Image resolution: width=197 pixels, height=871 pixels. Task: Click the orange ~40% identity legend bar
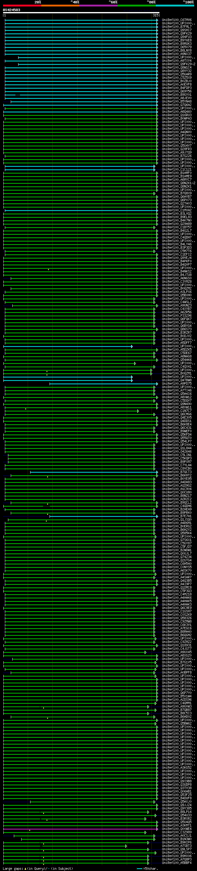60,6
